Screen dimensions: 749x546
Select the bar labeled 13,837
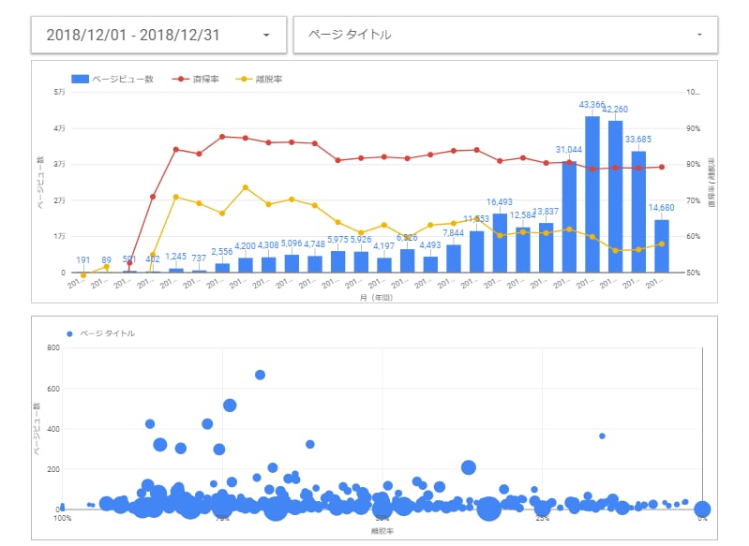tap(546, 247)
